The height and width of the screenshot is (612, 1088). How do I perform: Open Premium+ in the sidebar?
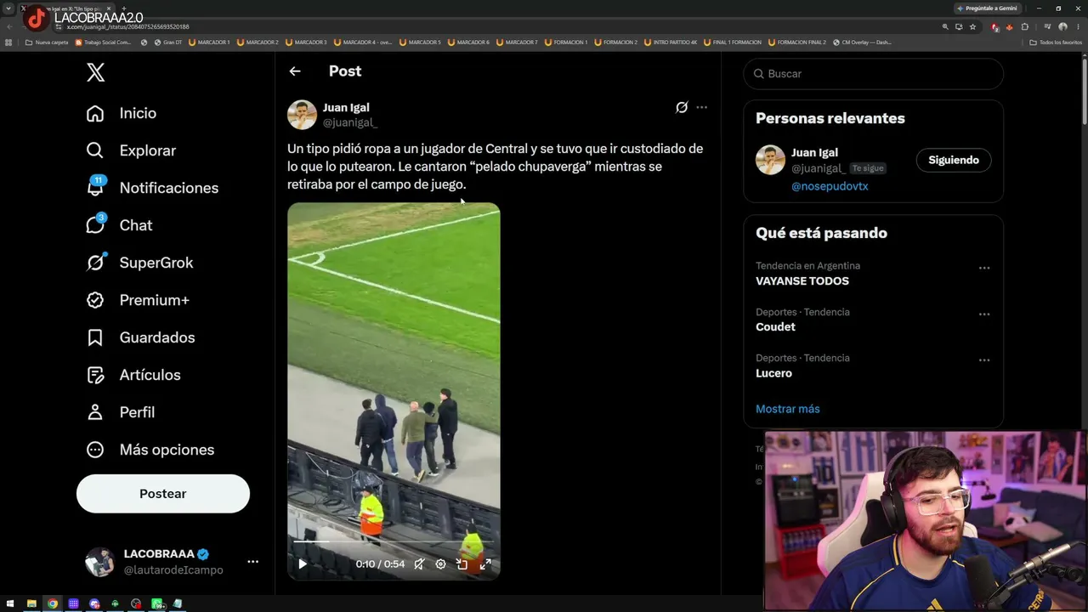(138, 300)
